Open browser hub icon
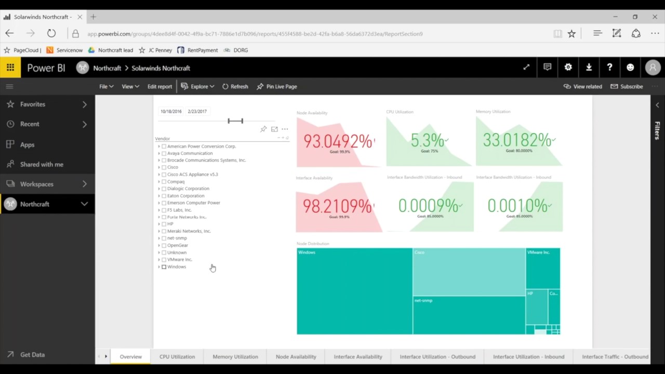The width and height of the screenshot is (665, 374). tap(597, 34)
